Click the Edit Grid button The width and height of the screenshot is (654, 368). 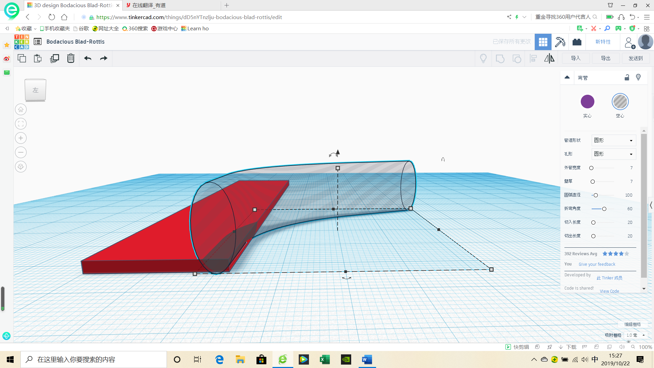click(x=633, y=324)
